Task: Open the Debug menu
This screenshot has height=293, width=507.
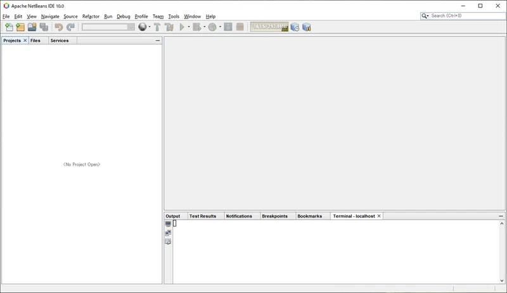Action: click(124, 16)
